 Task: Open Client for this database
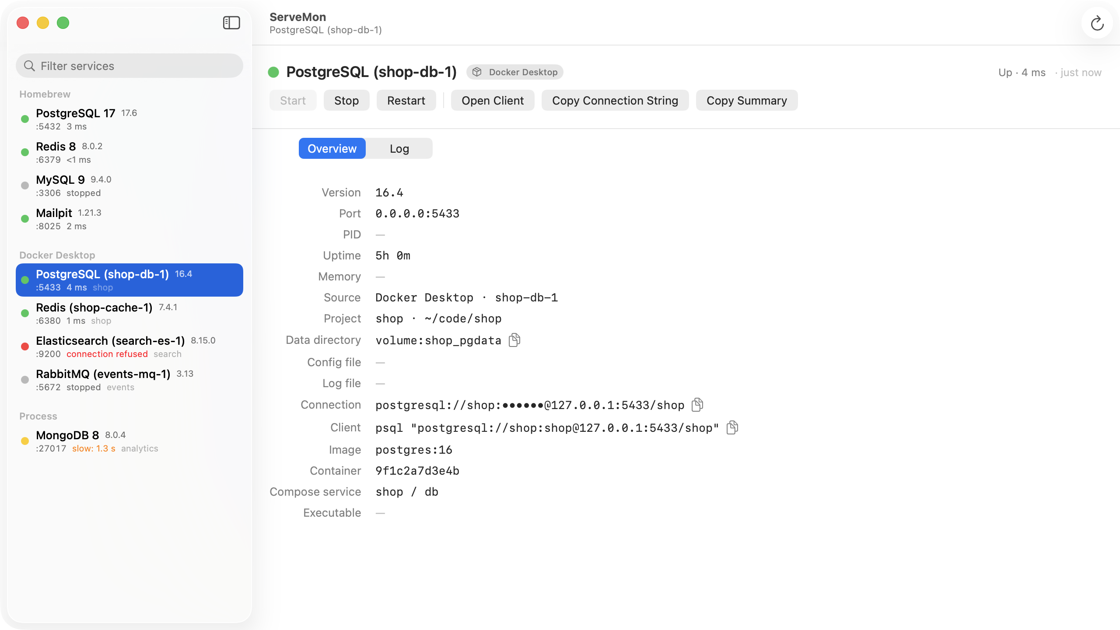click(493, 101)
